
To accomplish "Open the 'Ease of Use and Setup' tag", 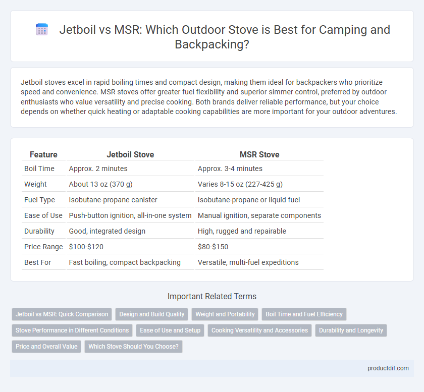I will 170,330.
